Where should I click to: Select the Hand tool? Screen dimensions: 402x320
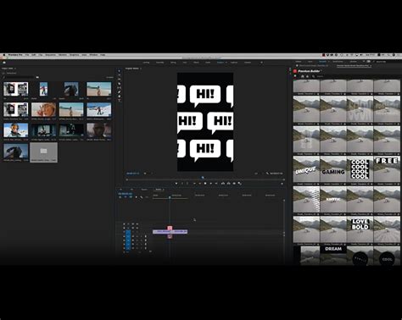tap(119, 97)
